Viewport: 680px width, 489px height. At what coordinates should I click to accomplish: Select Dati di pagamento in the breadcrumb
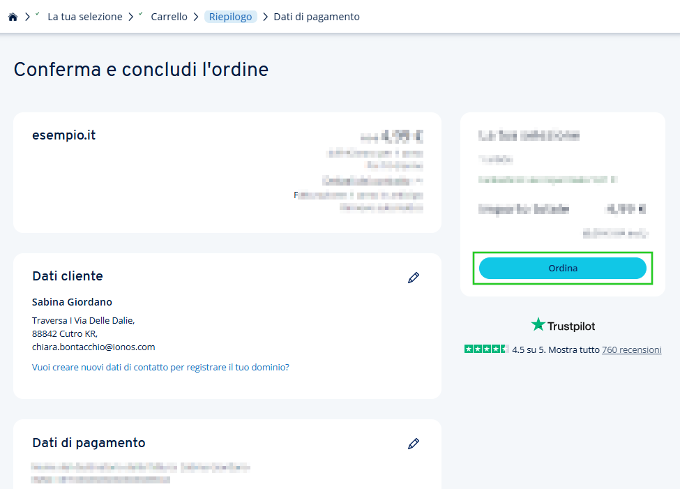316,16
